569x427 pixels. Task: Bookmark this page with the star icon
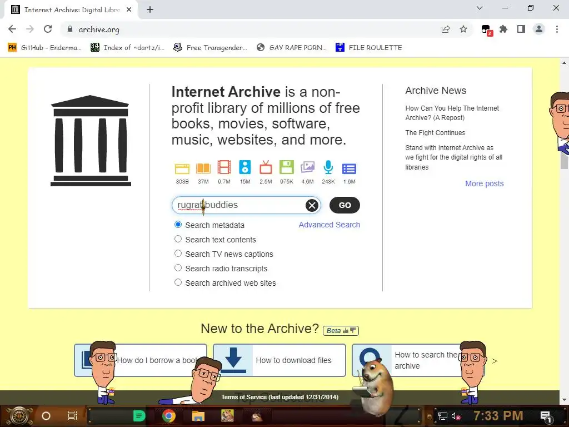pos(463,29)
